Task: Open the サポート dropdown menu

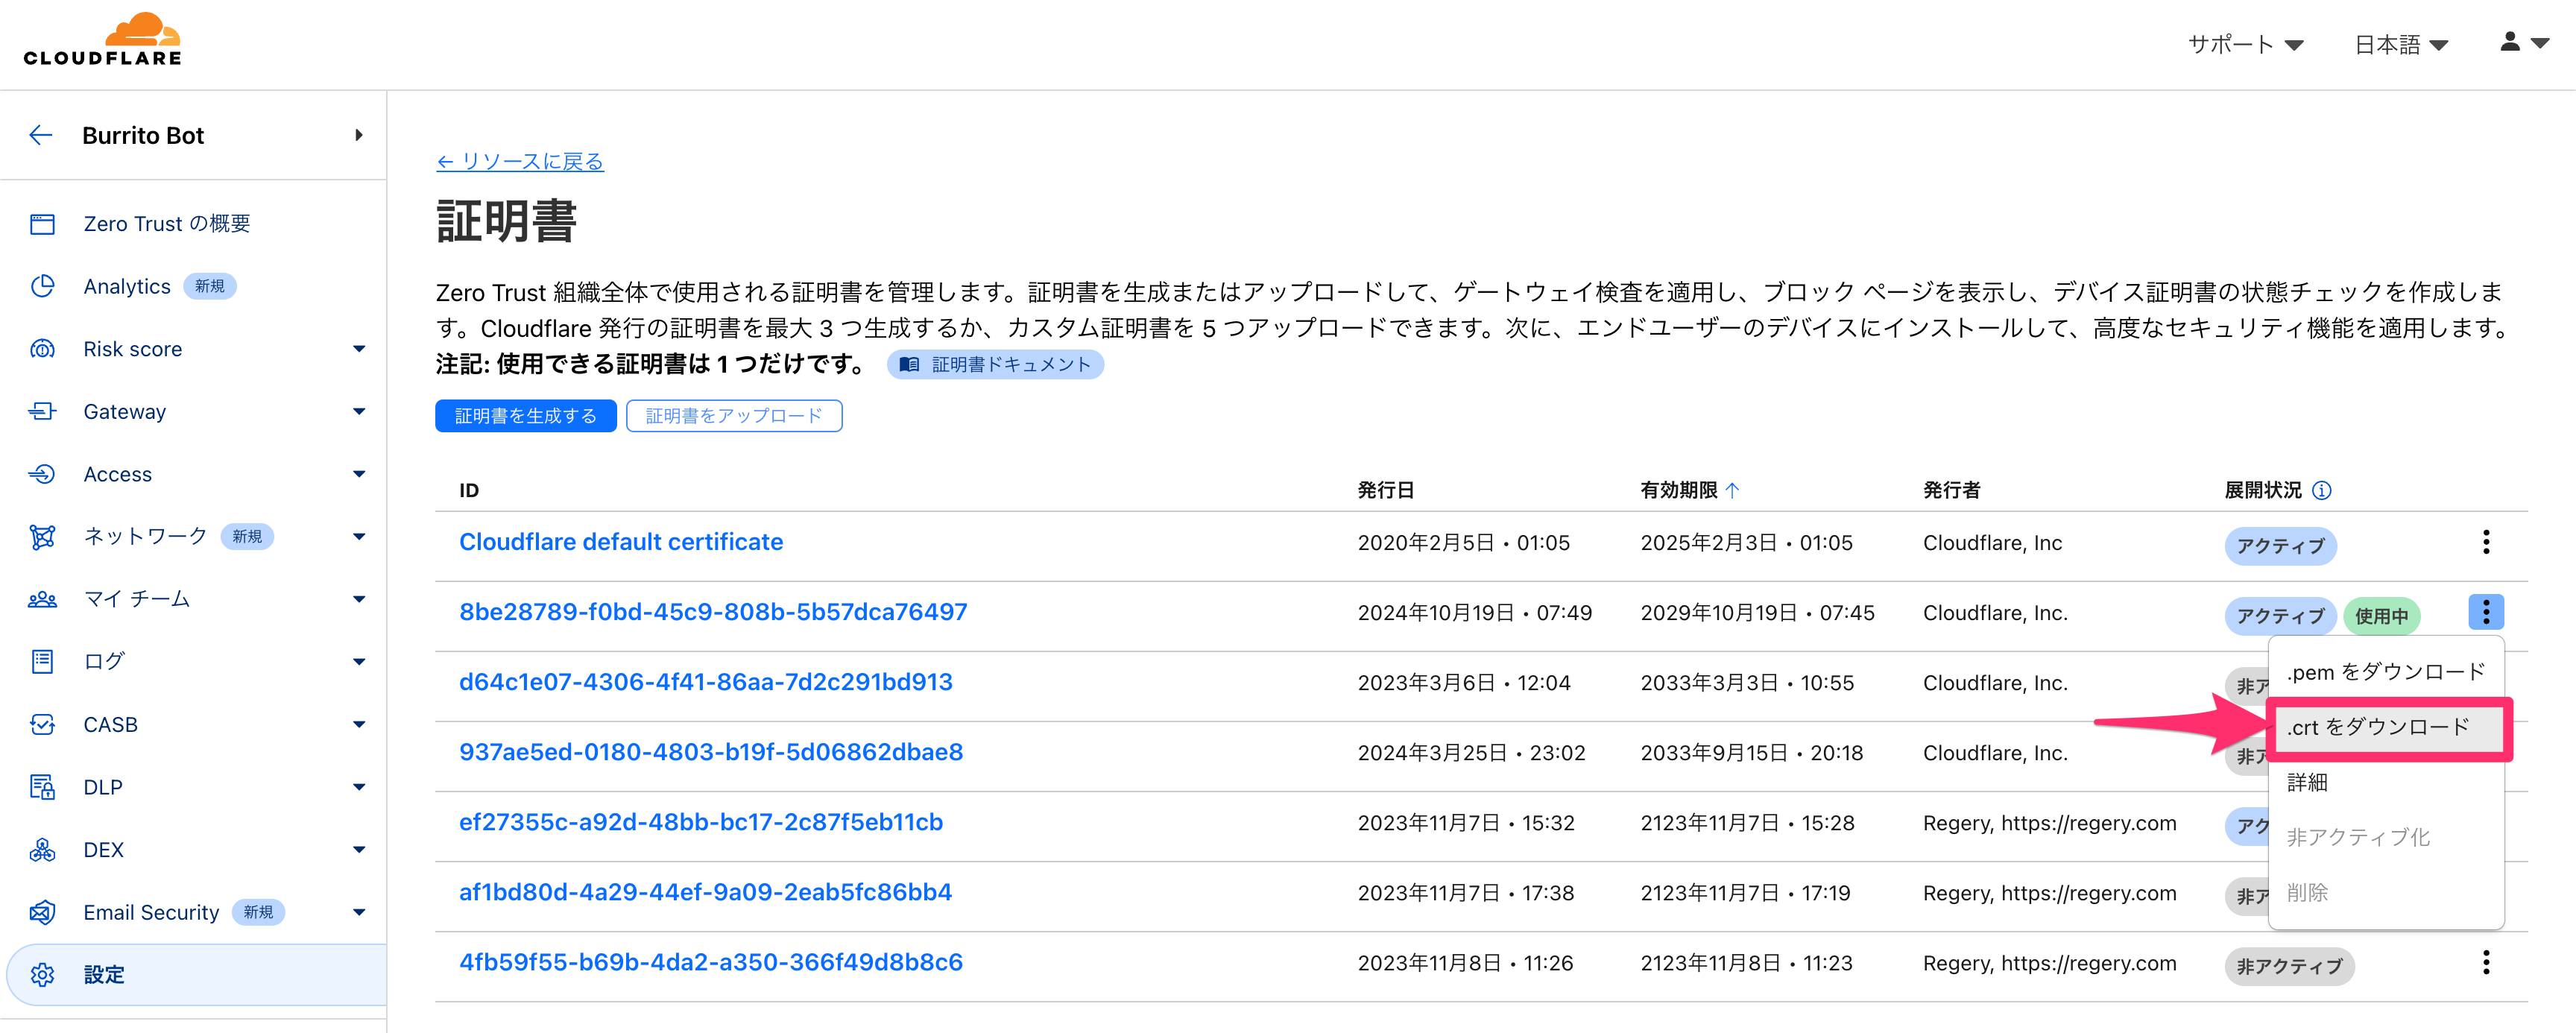Action: point(2245,45)
